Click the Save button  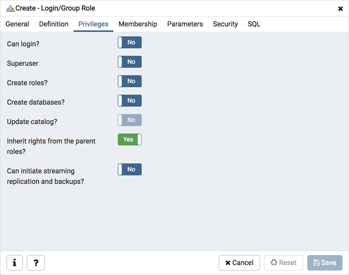coord(325,263)
